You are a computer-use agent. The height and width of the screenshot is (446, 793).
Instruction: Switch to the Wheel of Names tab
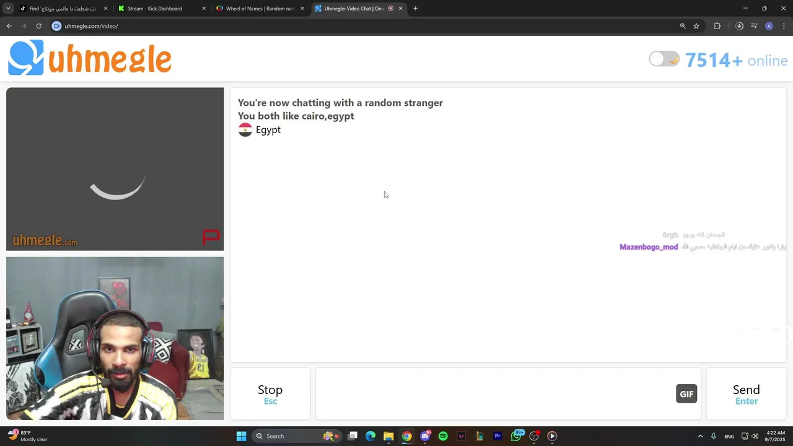260,9
